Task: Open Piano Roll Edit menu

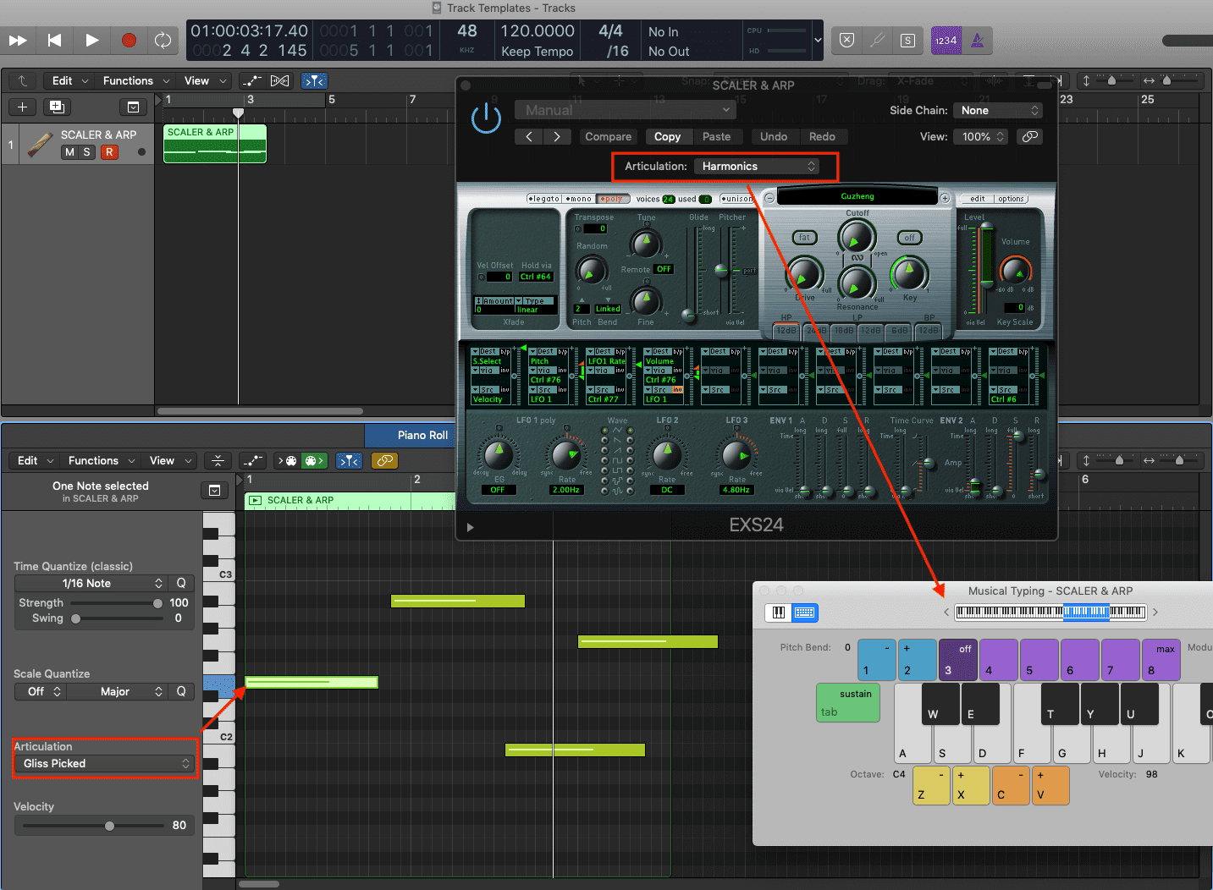Action: pos(36,460)
